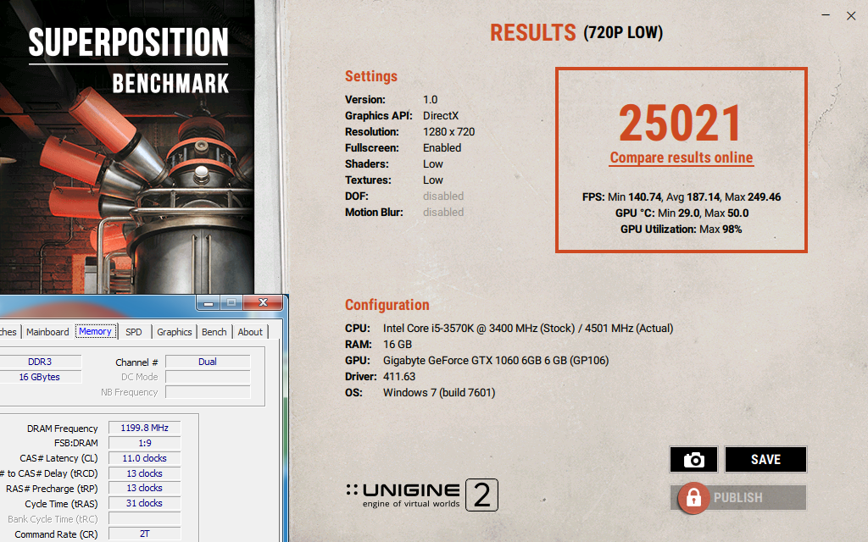The width and height of the screenshot is (868, 542).
Task: Click the Cycle Time 31 clocks field
Action: click(x=144, y=503)
